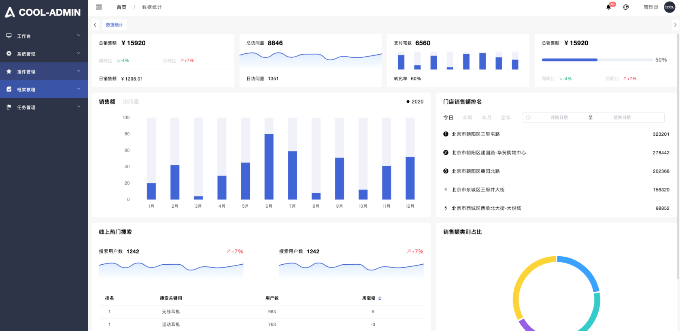The image size is (680, 331).
Task: Click the 框架教程 checkbox-style icon
Action: tap(9, 89)
